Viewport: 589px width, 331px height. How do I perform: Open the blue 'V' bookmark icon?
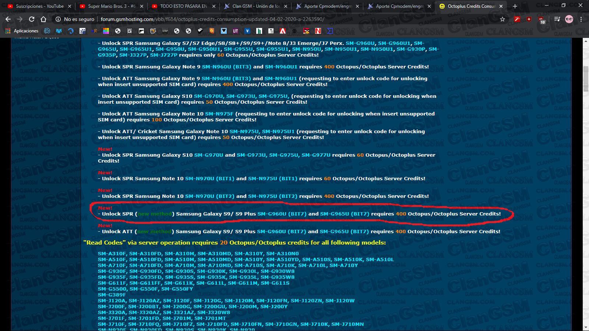(247, 31)
